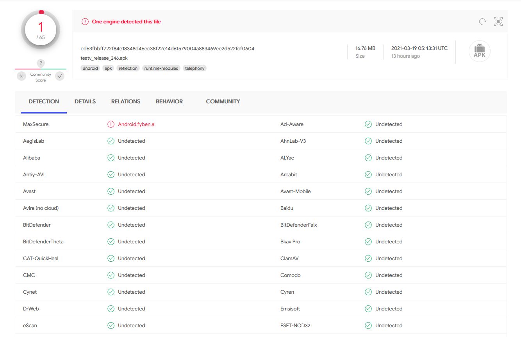The width and height of the screenshot is (521, 337).
Task: Open the similarity search graph icon
Action: 498,21
